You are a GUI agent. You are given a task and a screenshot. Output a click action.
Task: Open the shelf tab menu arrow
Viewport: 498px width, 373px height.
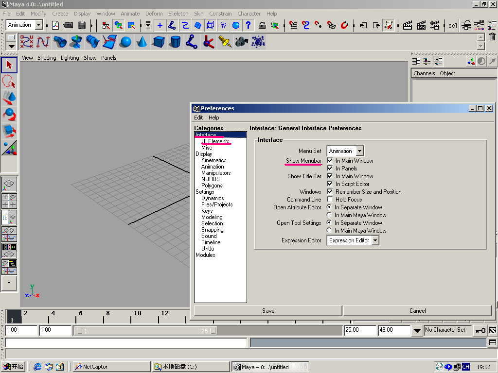point(11,46)
